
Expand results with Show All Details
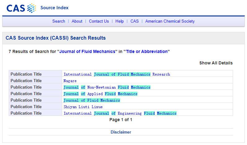coord(216,63)
